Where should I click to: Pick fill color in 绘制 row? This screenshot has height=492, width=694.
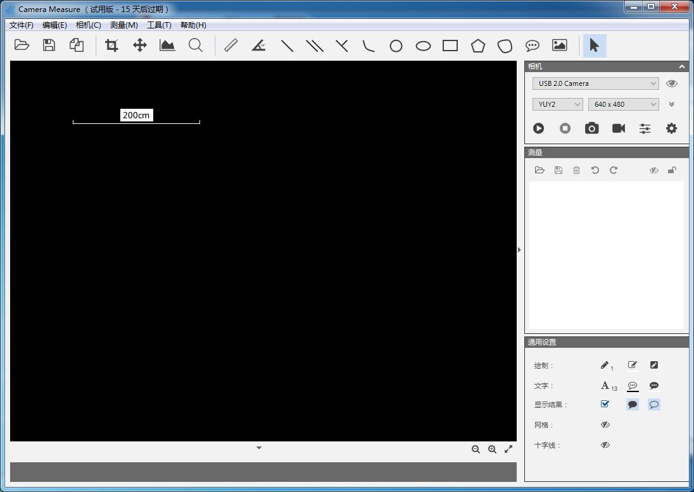(653, 365)
